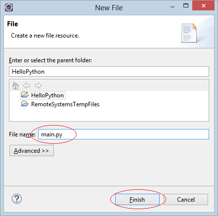Click the New File title bar text
The height and width of the screenshot is (216, 218).
click(109, 8)
